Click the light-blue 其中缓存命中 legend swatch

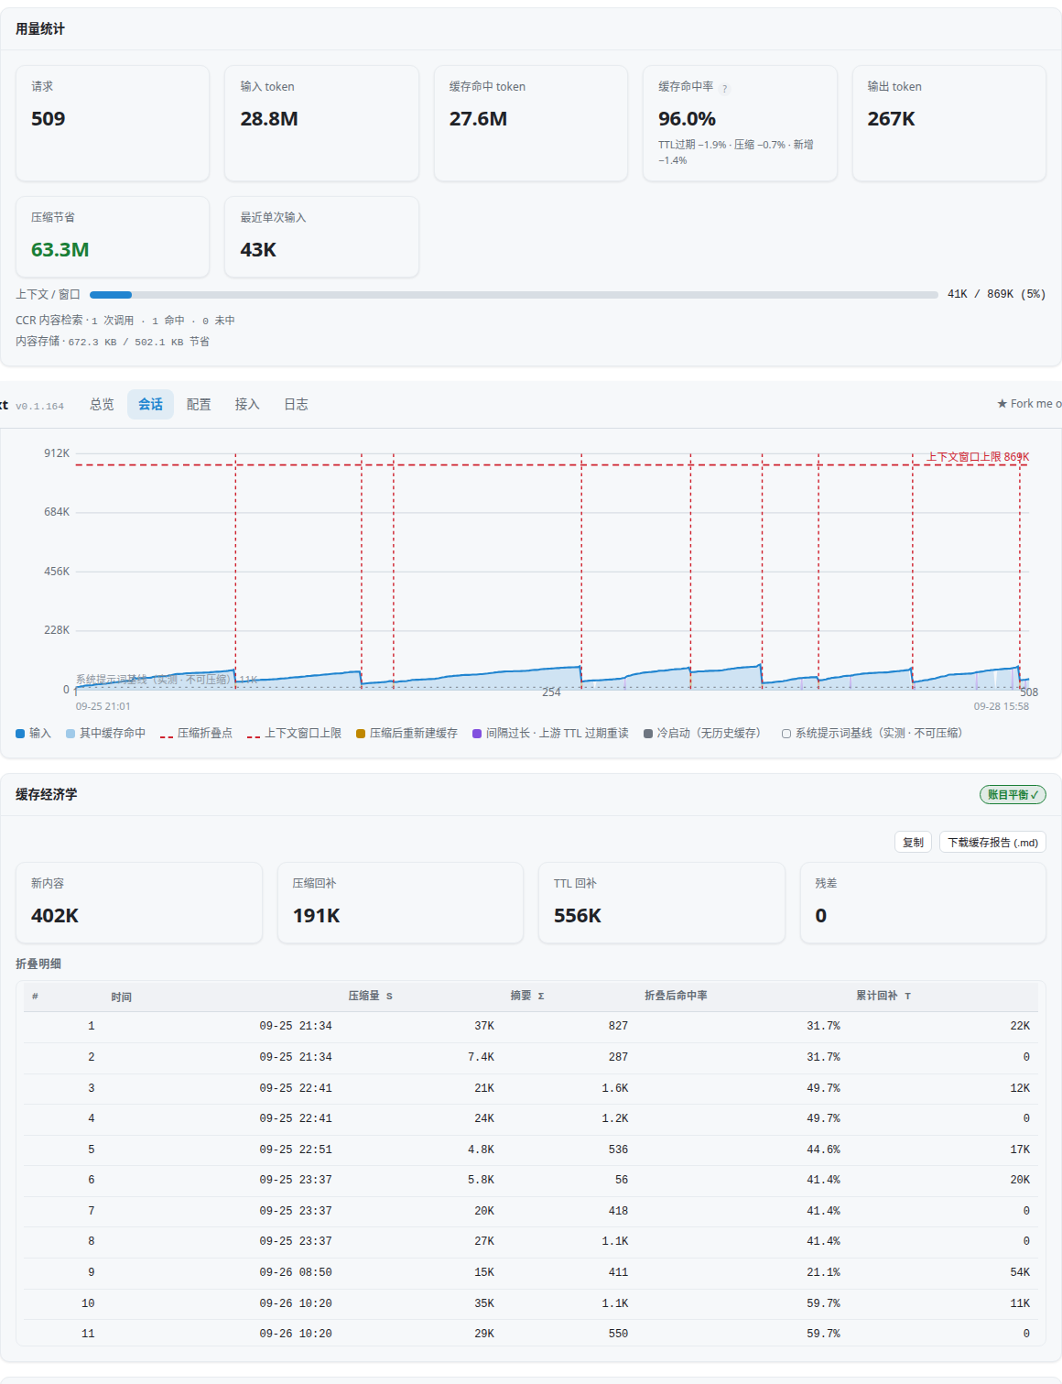tap(70, 734)
